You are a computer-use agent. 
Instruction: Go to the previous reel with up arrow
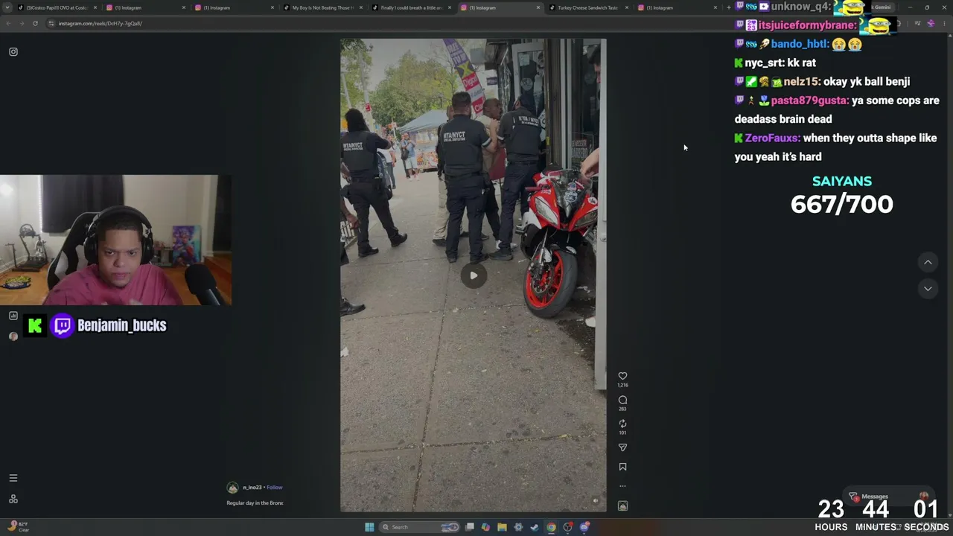[x=928, y=262]
